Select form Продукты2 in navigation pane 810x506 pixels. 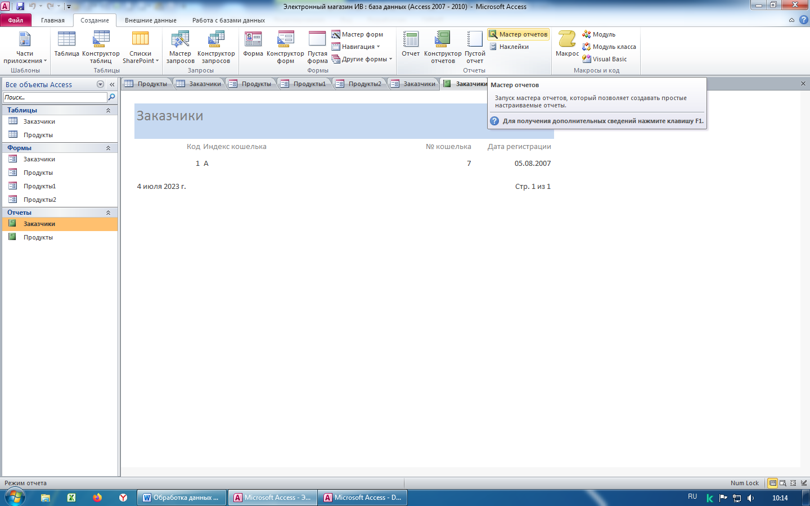[x=60, y=200]
